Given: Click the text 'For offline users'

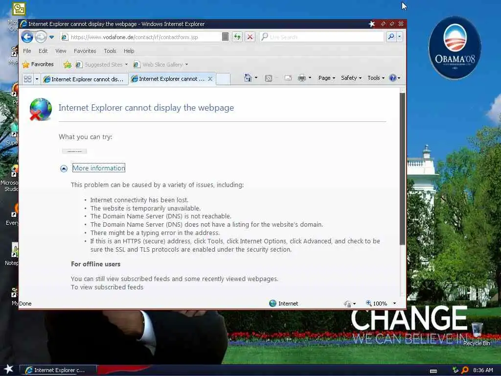Looking at the screenshot, I should [x=95, y=264].
